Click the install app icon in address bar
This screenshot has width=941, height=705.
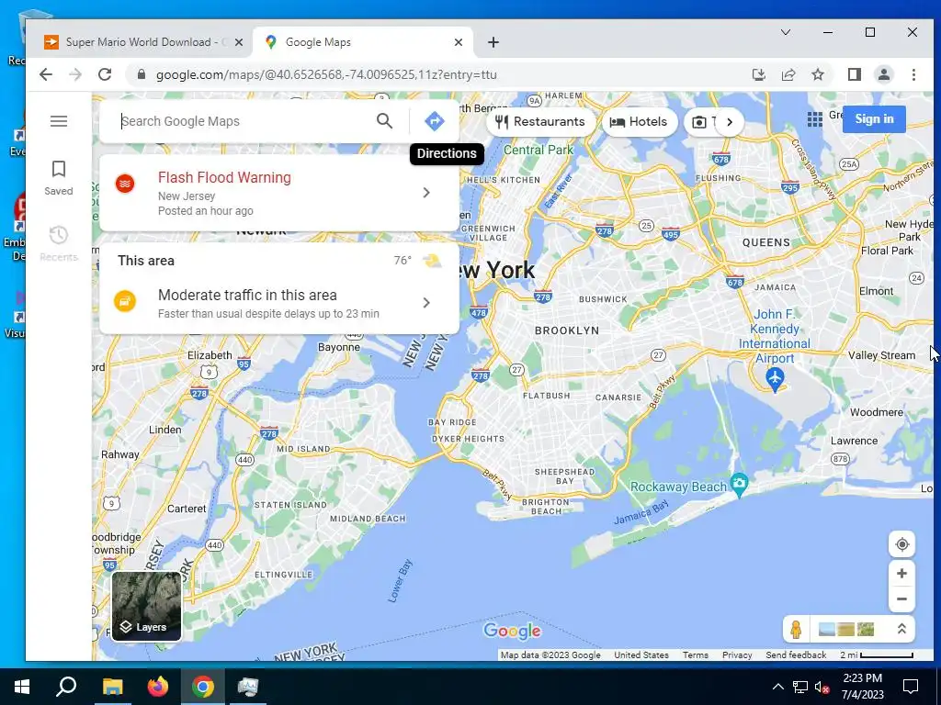[758, 74]
